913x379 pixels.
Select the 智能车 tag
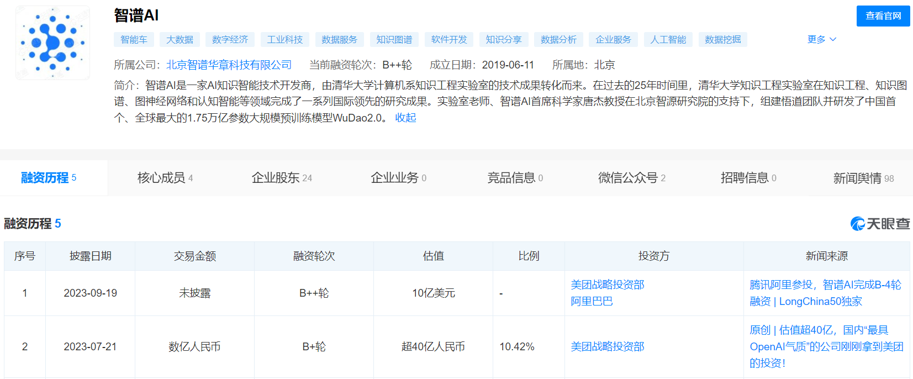[134, 39]
